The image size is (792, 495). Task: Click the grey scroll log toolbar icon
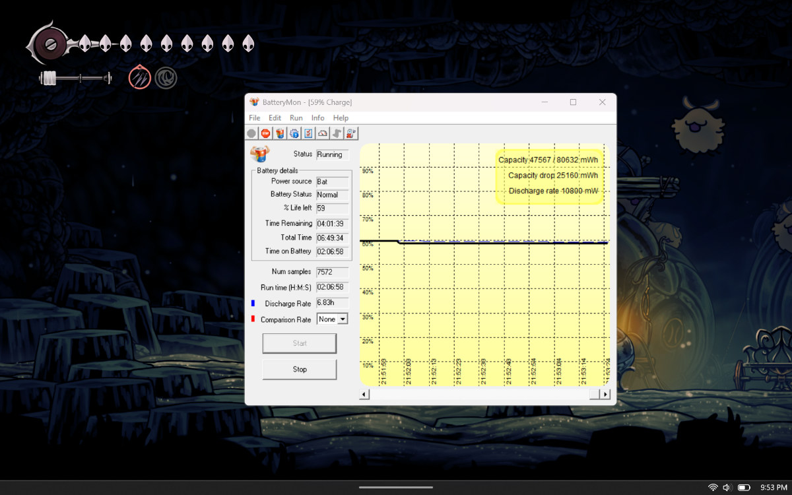pyautogui.click(x=337, y=133)
